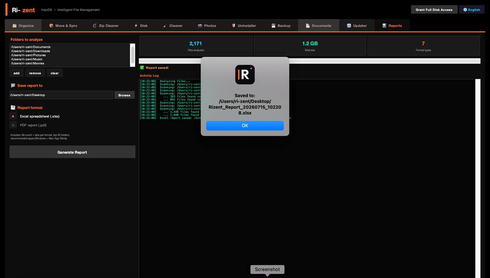The height and width of the screenshot is (278, 490).
Task: Click the Analyzing files... log line
Action: click(x=165, y=81)
